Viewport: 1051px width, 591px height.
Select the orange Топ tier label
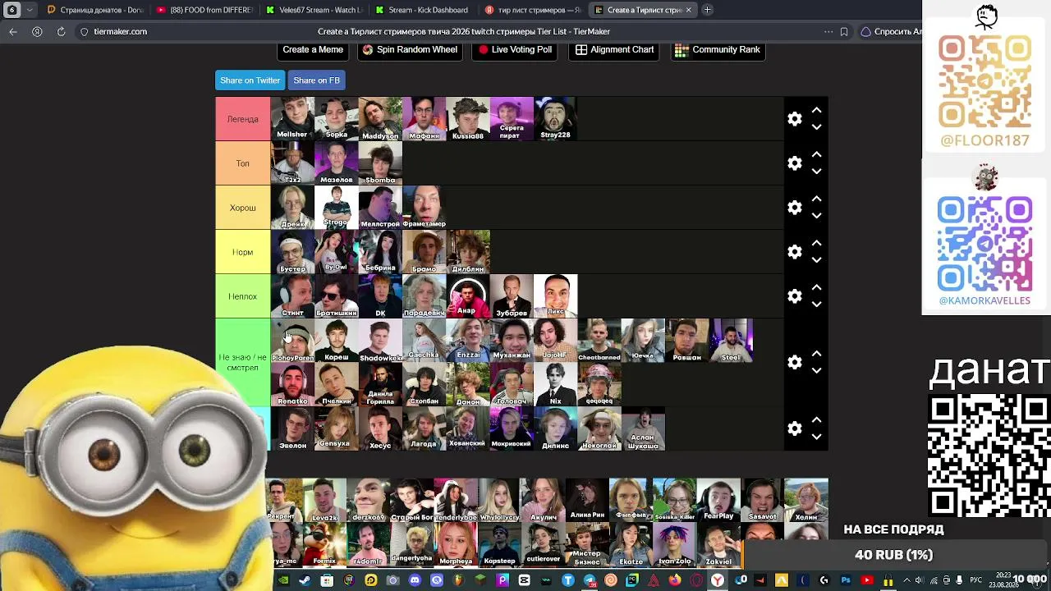point(243,163)
